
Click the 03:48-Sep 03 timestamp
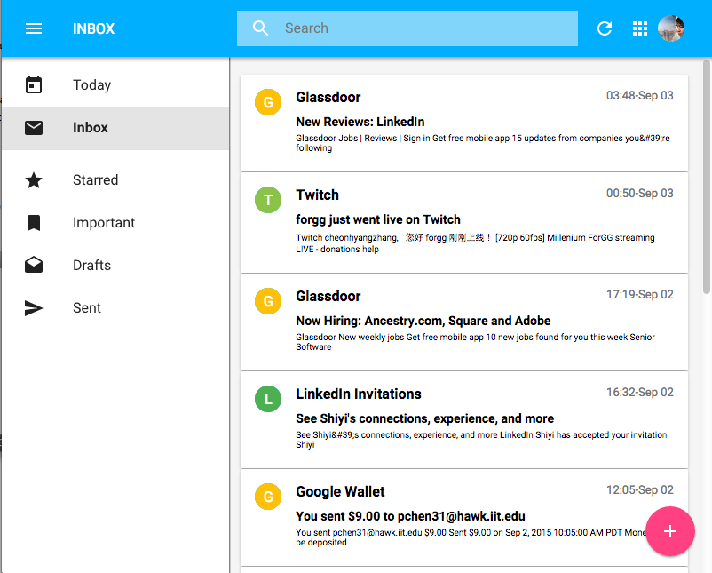640,95
